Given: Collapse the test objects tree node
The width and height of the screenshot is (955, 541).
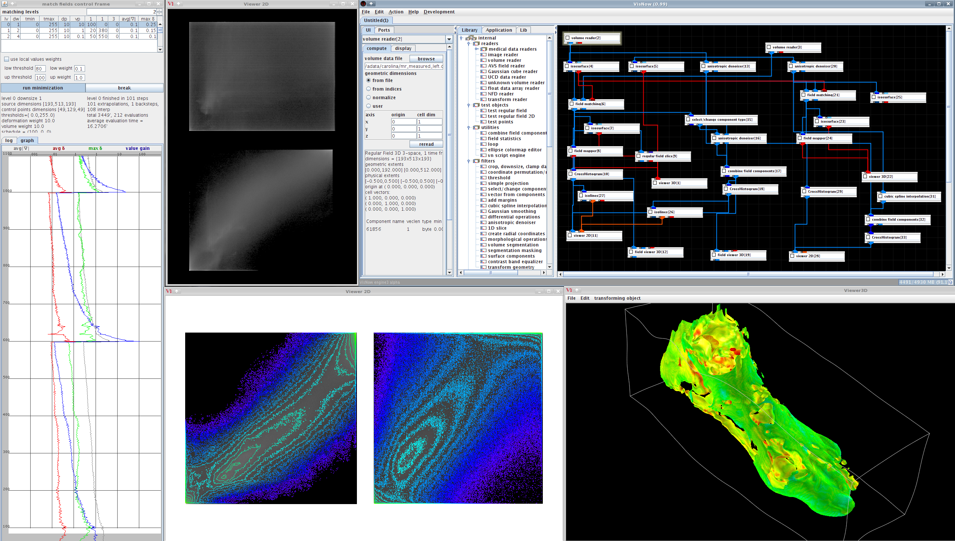Looking at the screenshot, I should (469, 105).
